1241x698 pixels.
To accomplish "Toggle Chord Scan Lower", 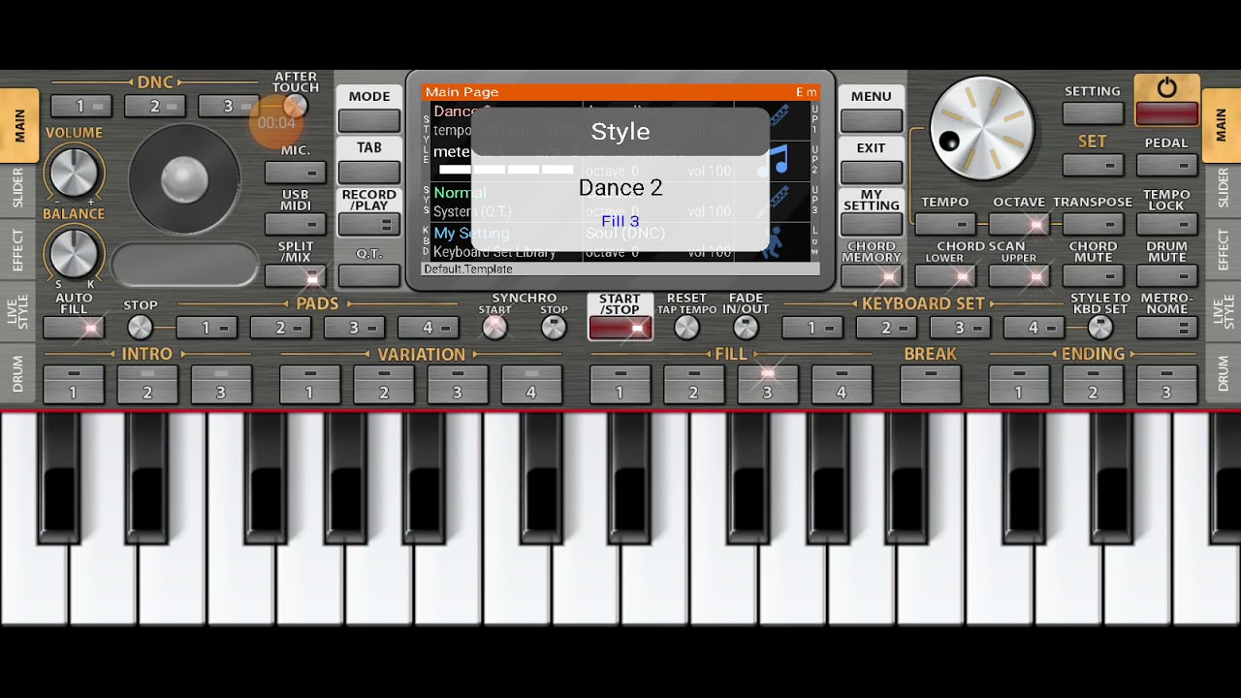I will point(944,276).
